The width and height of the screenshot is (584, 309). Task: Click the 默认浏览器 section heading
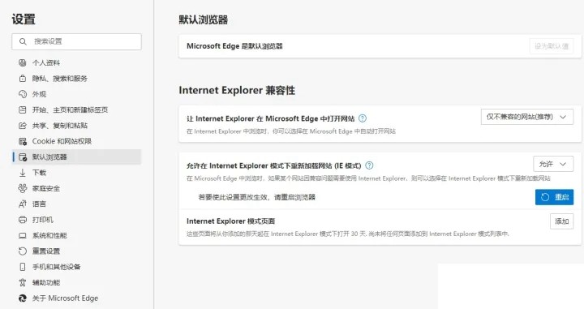click(204, 19)
